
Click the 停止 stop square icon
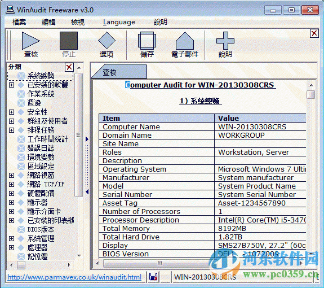click(x=69, y=41)
